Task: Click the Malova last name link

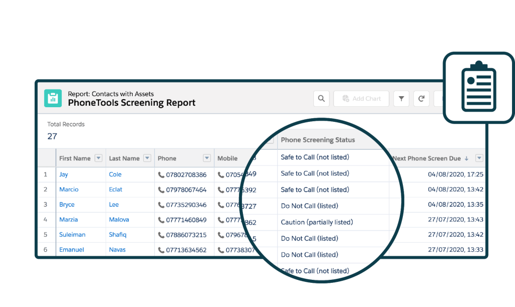Action: coord(119,219)
